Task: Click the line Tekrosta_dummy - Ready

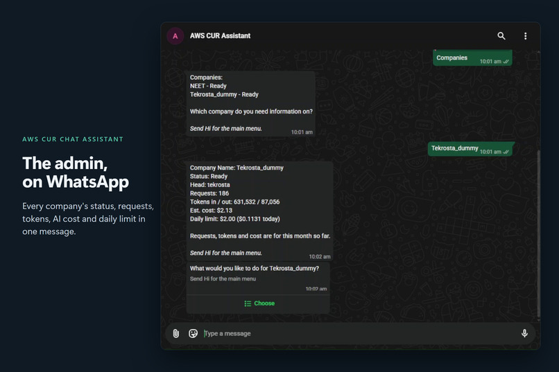Action: (x=224, y=94)
